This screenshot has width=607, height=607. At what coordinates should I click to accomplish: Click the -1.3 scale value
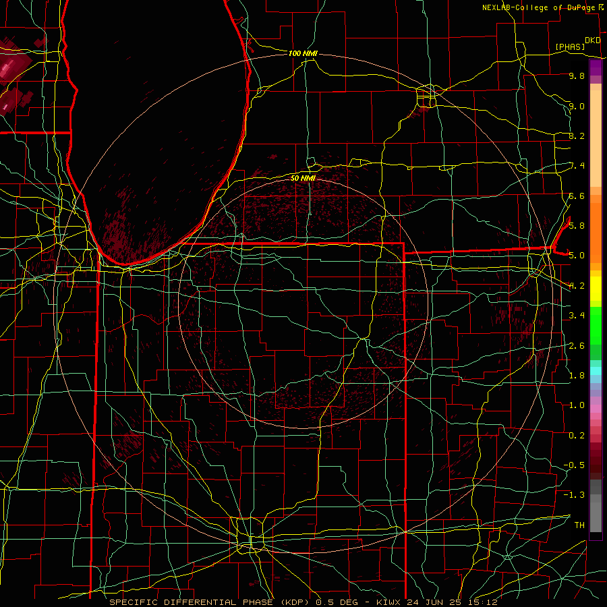click(x=574, y=495)
